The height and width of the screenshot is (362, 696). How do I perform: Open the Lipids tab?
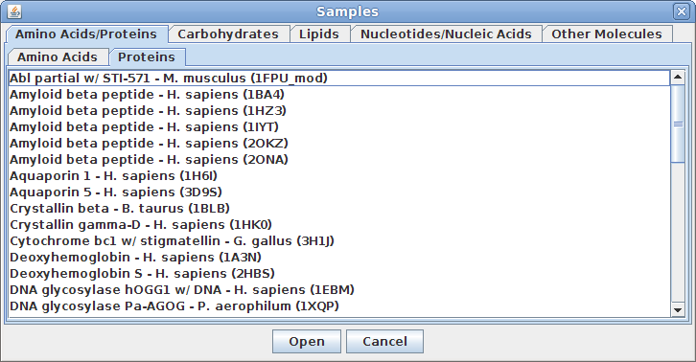[x=318, y=34]
